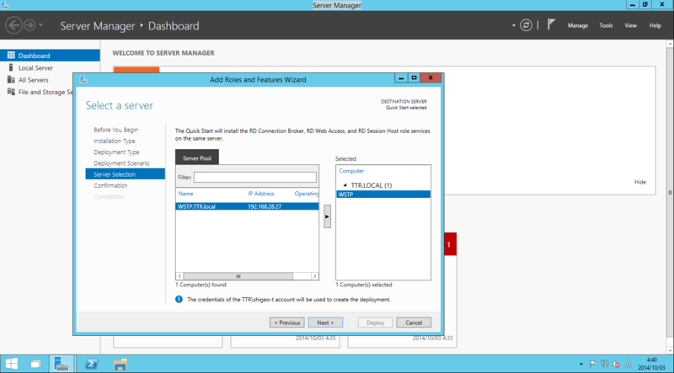Collapse the TTR.LOCAL (1) tree node

[345, 185]
